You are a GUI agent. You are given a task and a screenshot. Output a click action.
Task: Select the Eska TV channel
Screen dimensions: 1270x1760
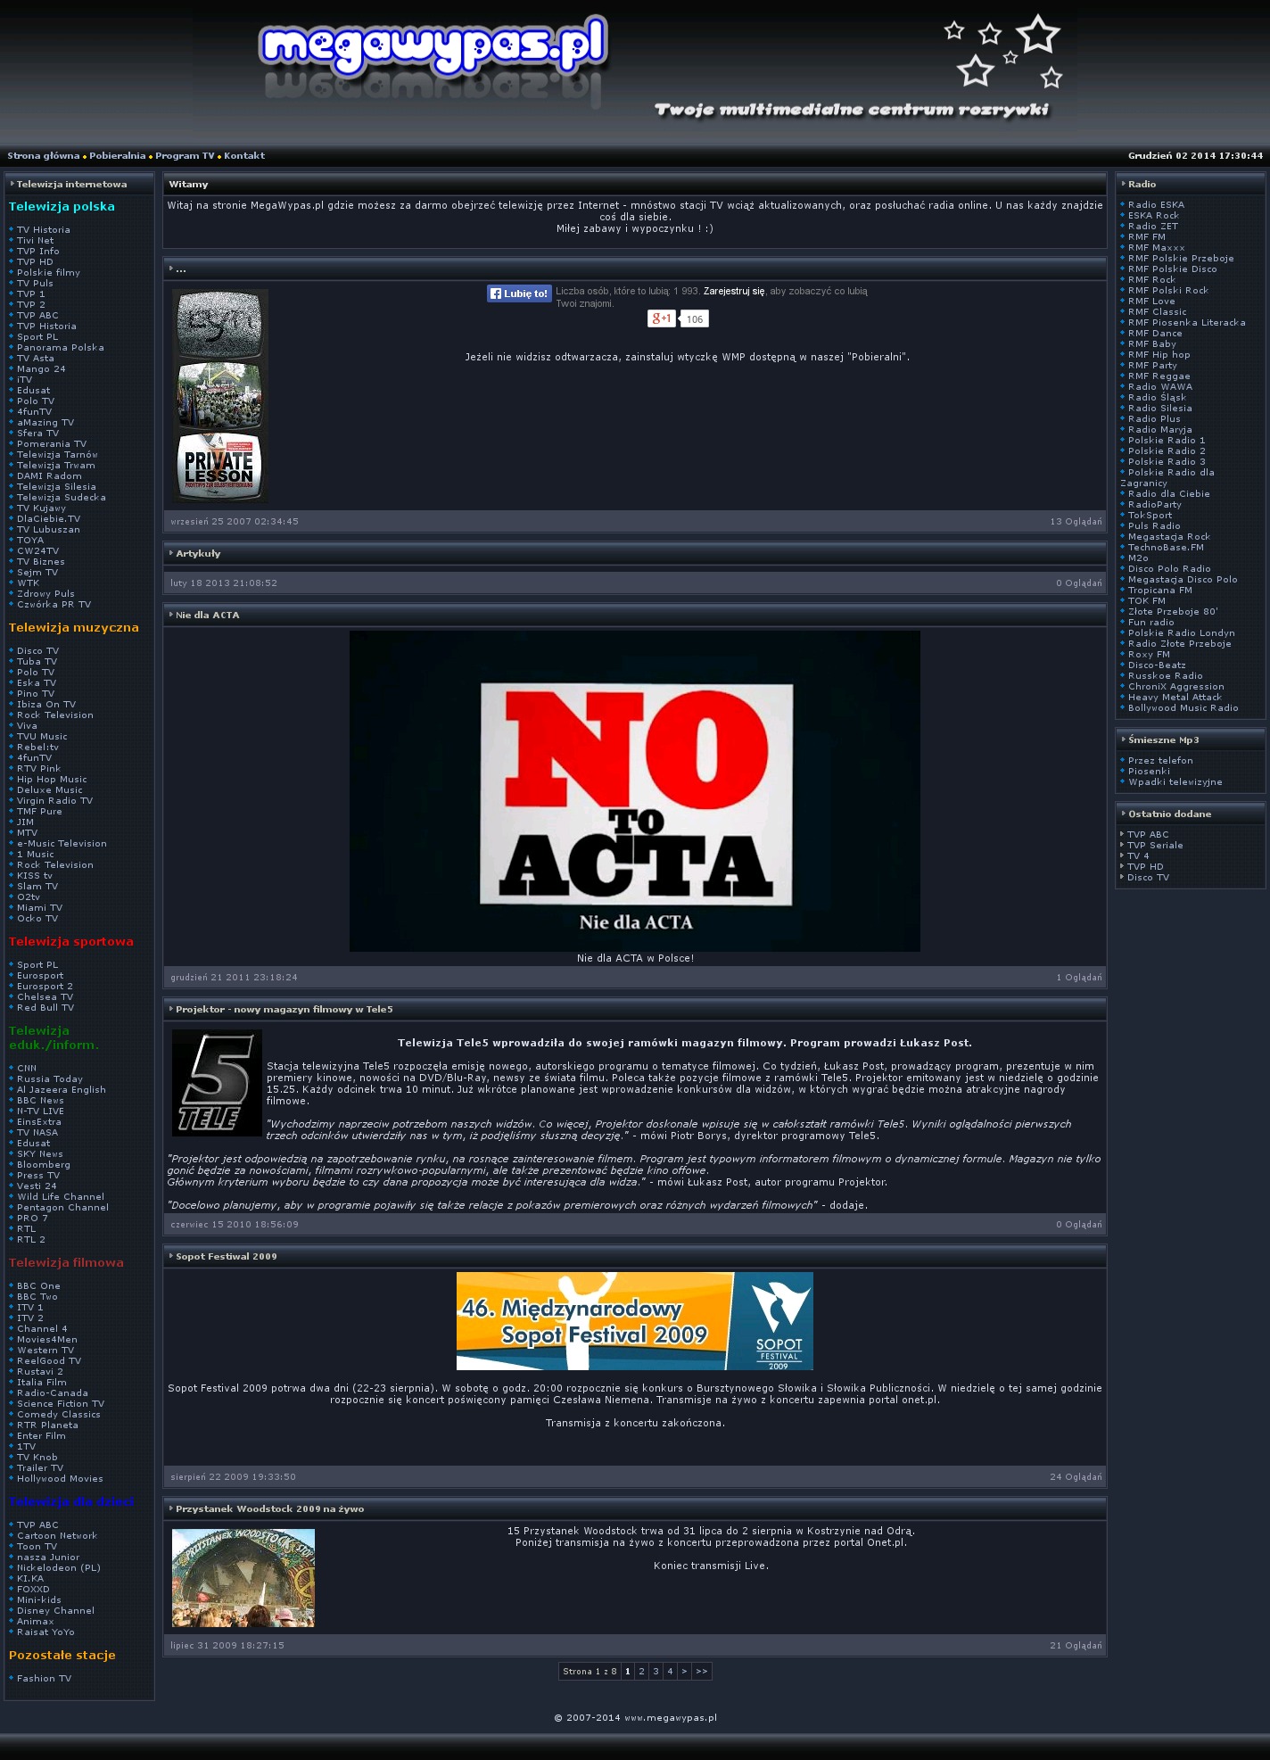point(37,683)
